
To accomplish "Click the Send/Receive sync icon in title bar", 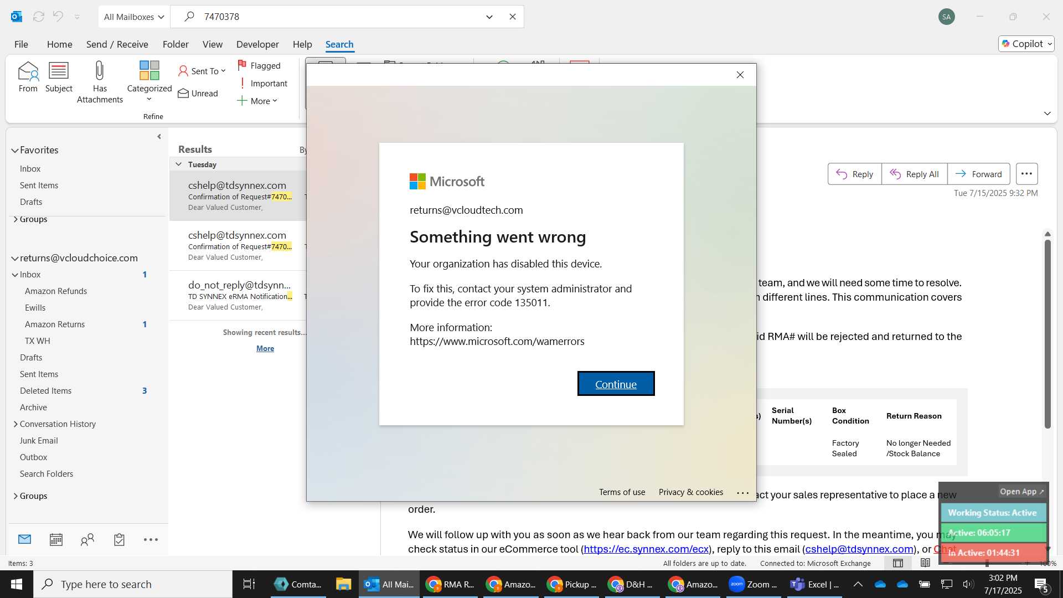I will pyautogui.click(x=39, y=17).
